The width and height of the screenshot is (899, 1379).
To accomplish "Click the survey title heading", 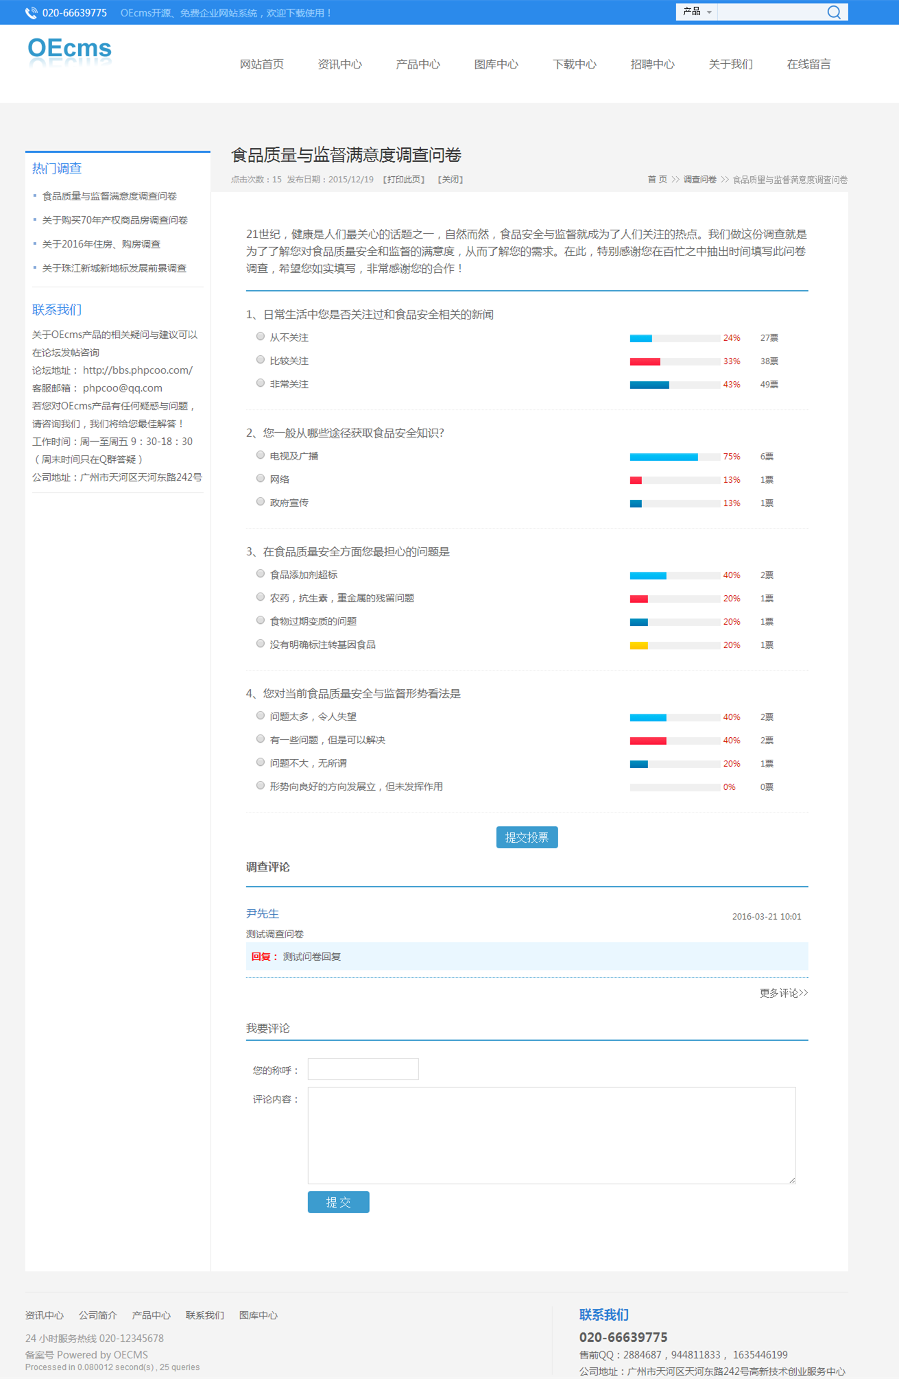I will pos(346,155).
